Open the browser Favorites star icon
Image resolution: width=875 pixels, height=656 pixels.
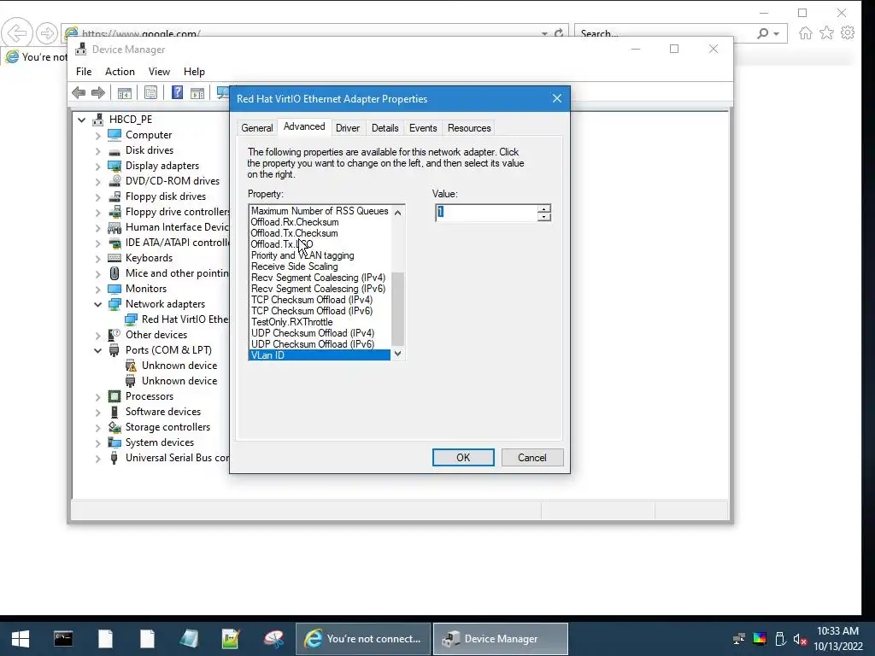(x=826, y=33)
